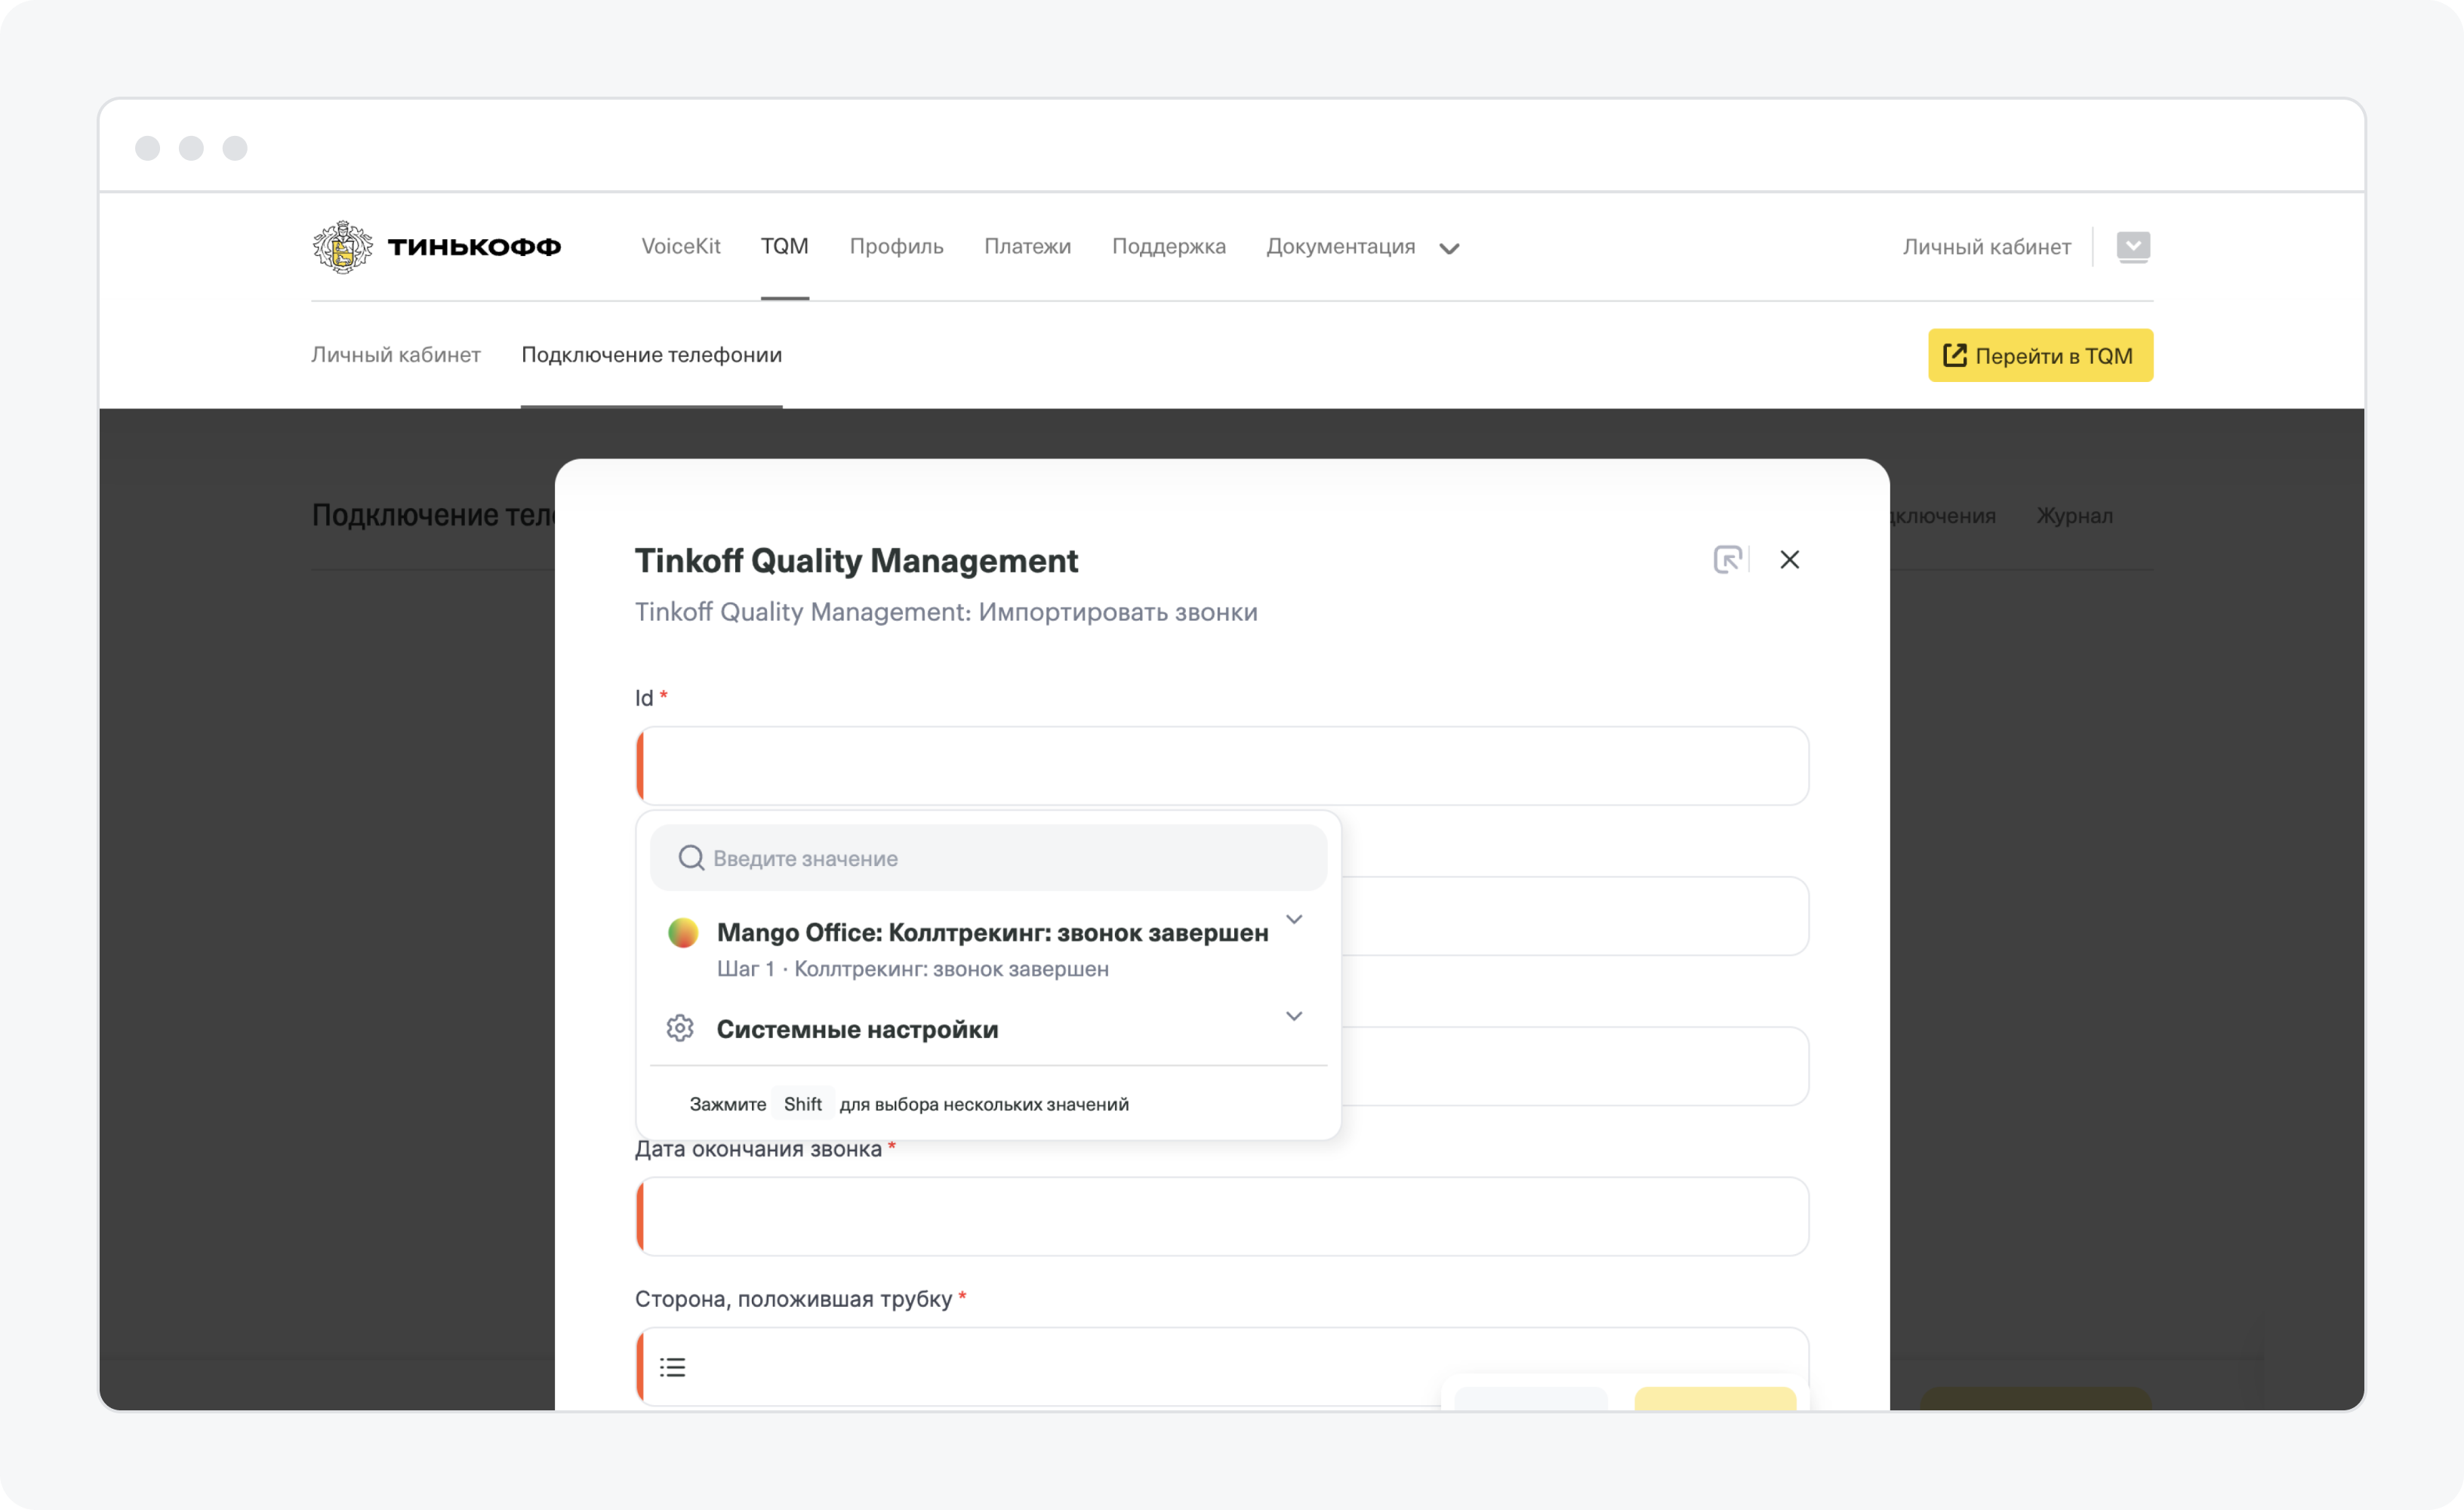Select the TQM top menu item

(x=784, y=246)
